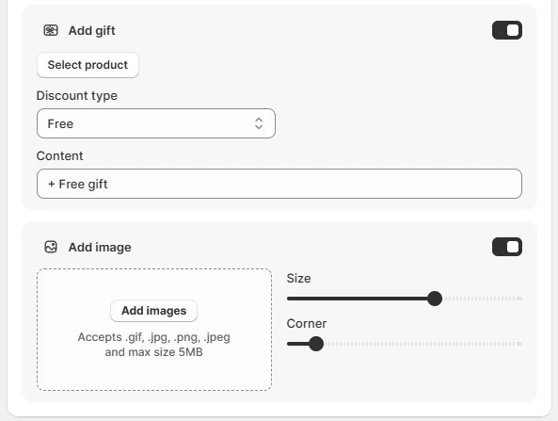Click the Corner slider handle
558x421 pixels.
coord(315,344)
